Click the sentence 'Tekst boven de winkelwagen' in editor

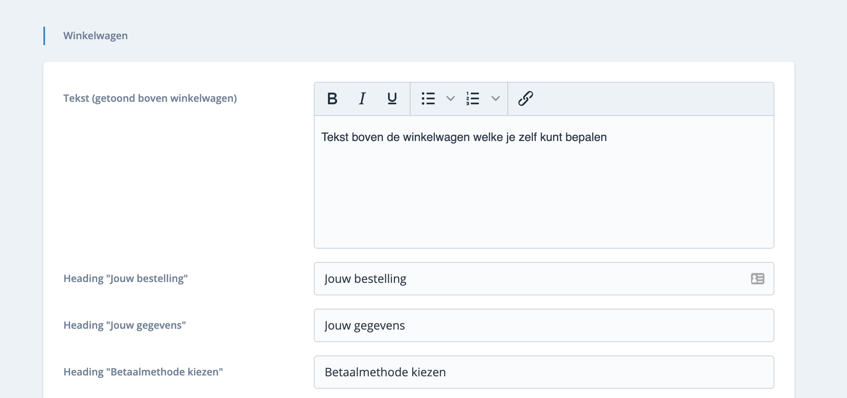[x=463, y=137]
